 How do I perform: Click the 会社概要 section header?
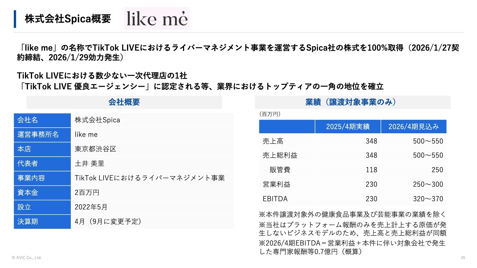tap(124, 102)
